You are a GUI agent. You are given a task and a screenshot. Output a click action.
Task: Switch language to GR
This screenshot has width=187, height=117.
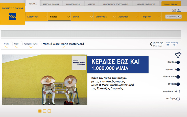coord(174,10)
